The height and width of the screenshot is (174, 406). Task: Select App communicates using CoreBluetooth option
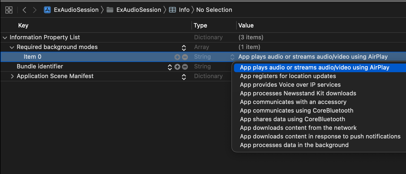[x=297, y=110]
